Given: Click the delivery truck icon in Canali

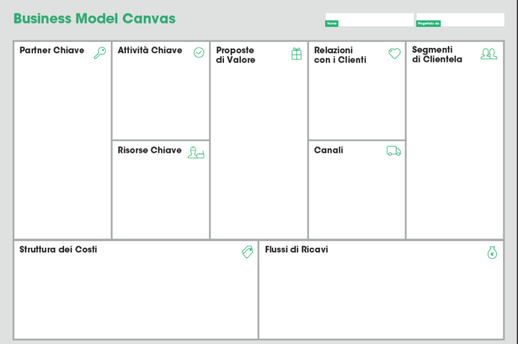Looking at the screenshot, I should (x=394, y=151).
